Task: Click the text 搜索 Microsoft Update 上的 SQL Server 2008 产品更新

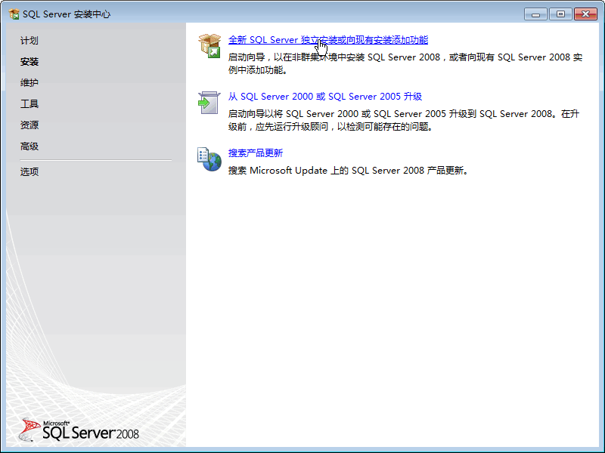Action: point(349,171)
